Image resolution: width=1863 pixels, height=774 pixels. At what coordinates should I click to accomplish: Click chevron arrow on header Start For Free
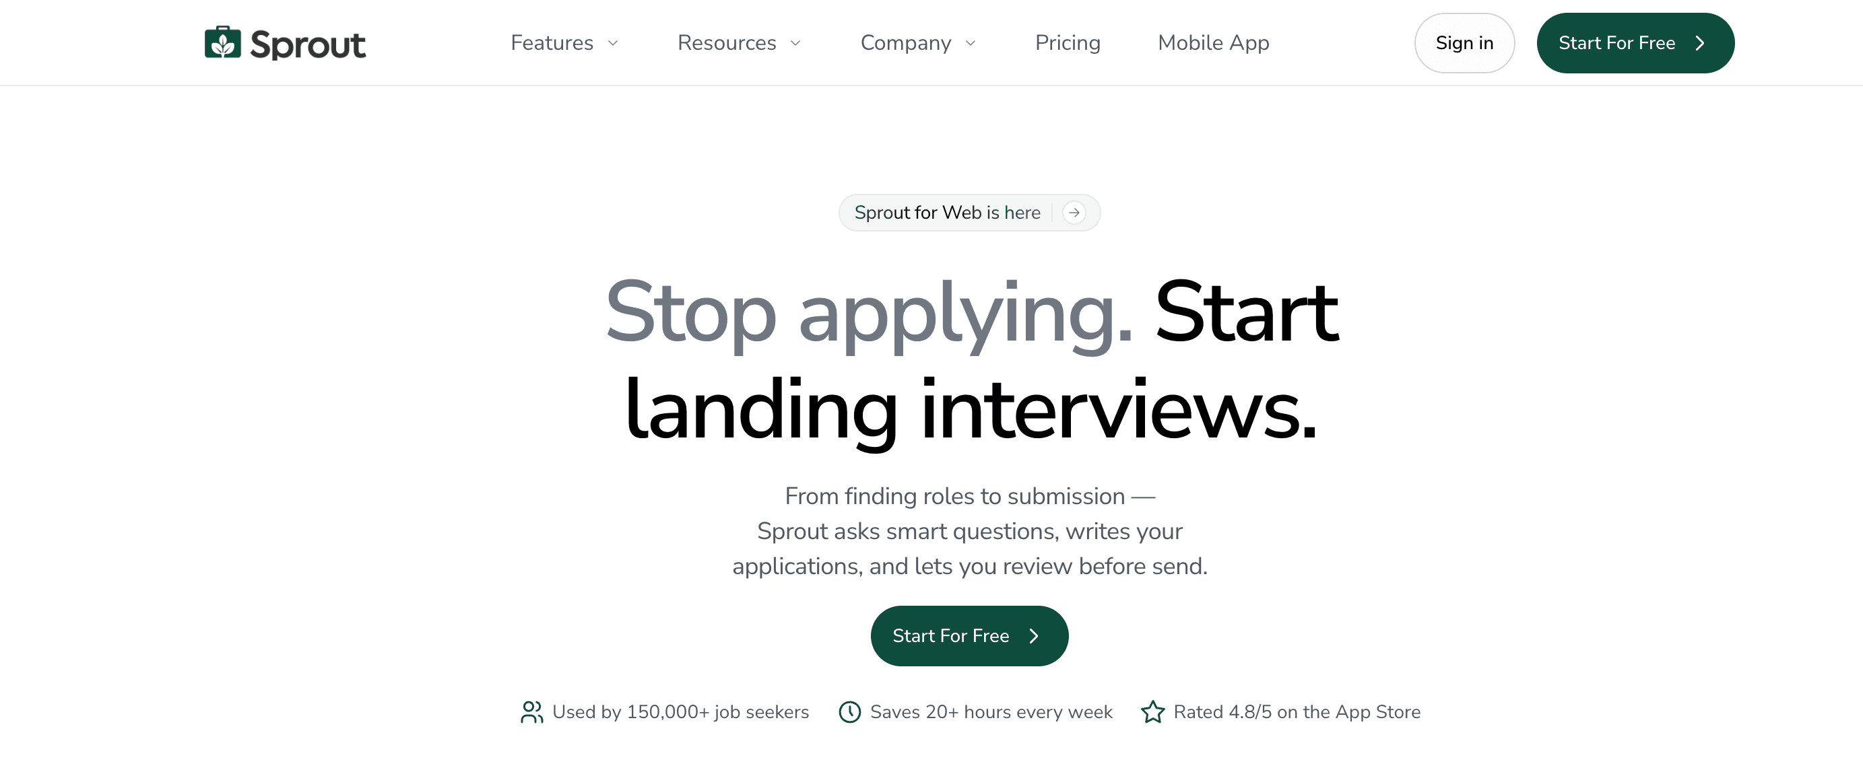(x=1700, y=43)
